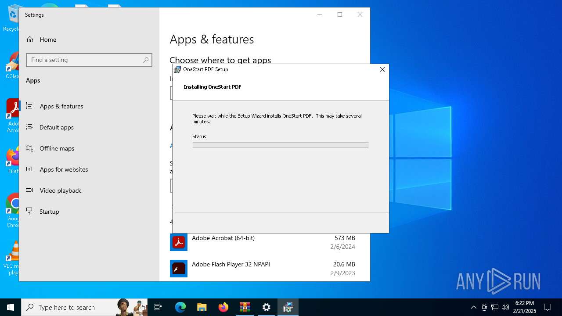Launch Firefox from the taskbar
This screenshot has height=316, width=562.
pos(223,307)
